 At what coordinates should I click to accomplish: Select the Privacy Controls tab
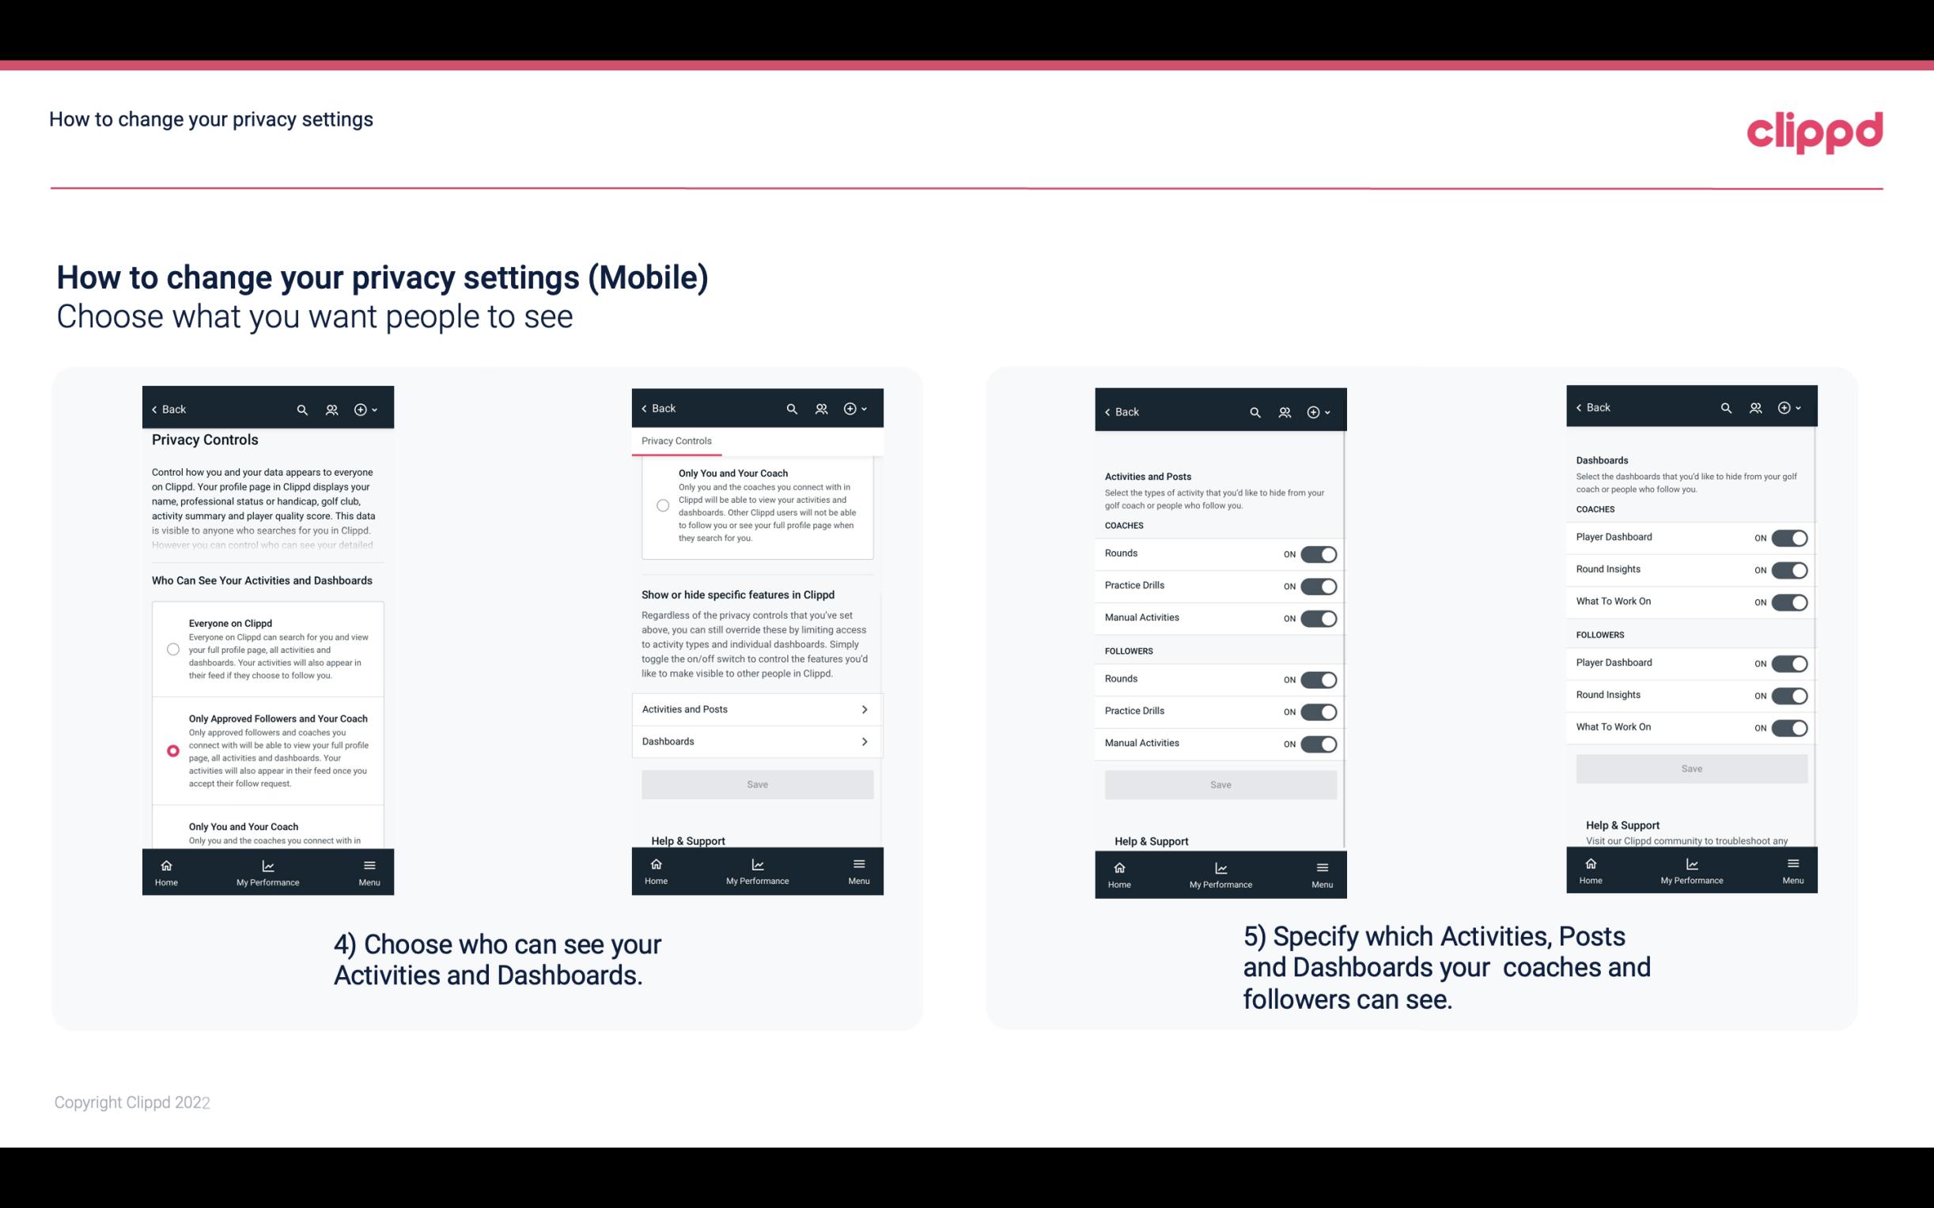coord(676,440)
